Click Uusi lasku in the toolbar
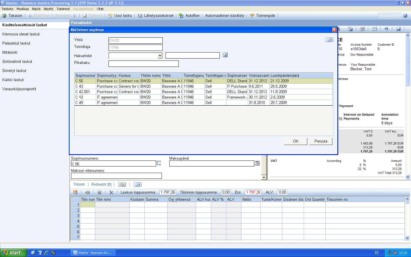 (x=120, y=16)
